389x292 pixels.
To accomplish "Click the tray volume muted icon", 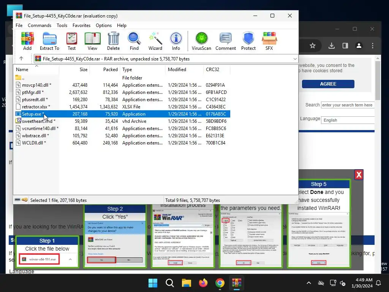I will [343, 283].
